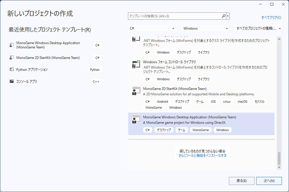The height and width of the screenshot is (192, 289).
Task: Click the search magnifier icon in template search
Action: click(x=223, y=16)
